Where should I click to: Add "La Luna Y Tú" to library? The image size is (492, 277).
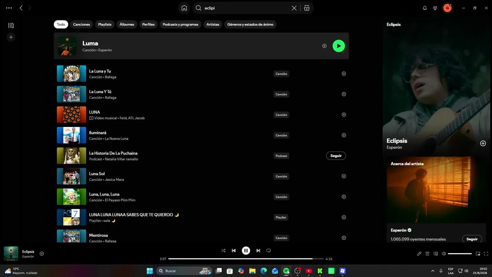[x=344, y=94]
